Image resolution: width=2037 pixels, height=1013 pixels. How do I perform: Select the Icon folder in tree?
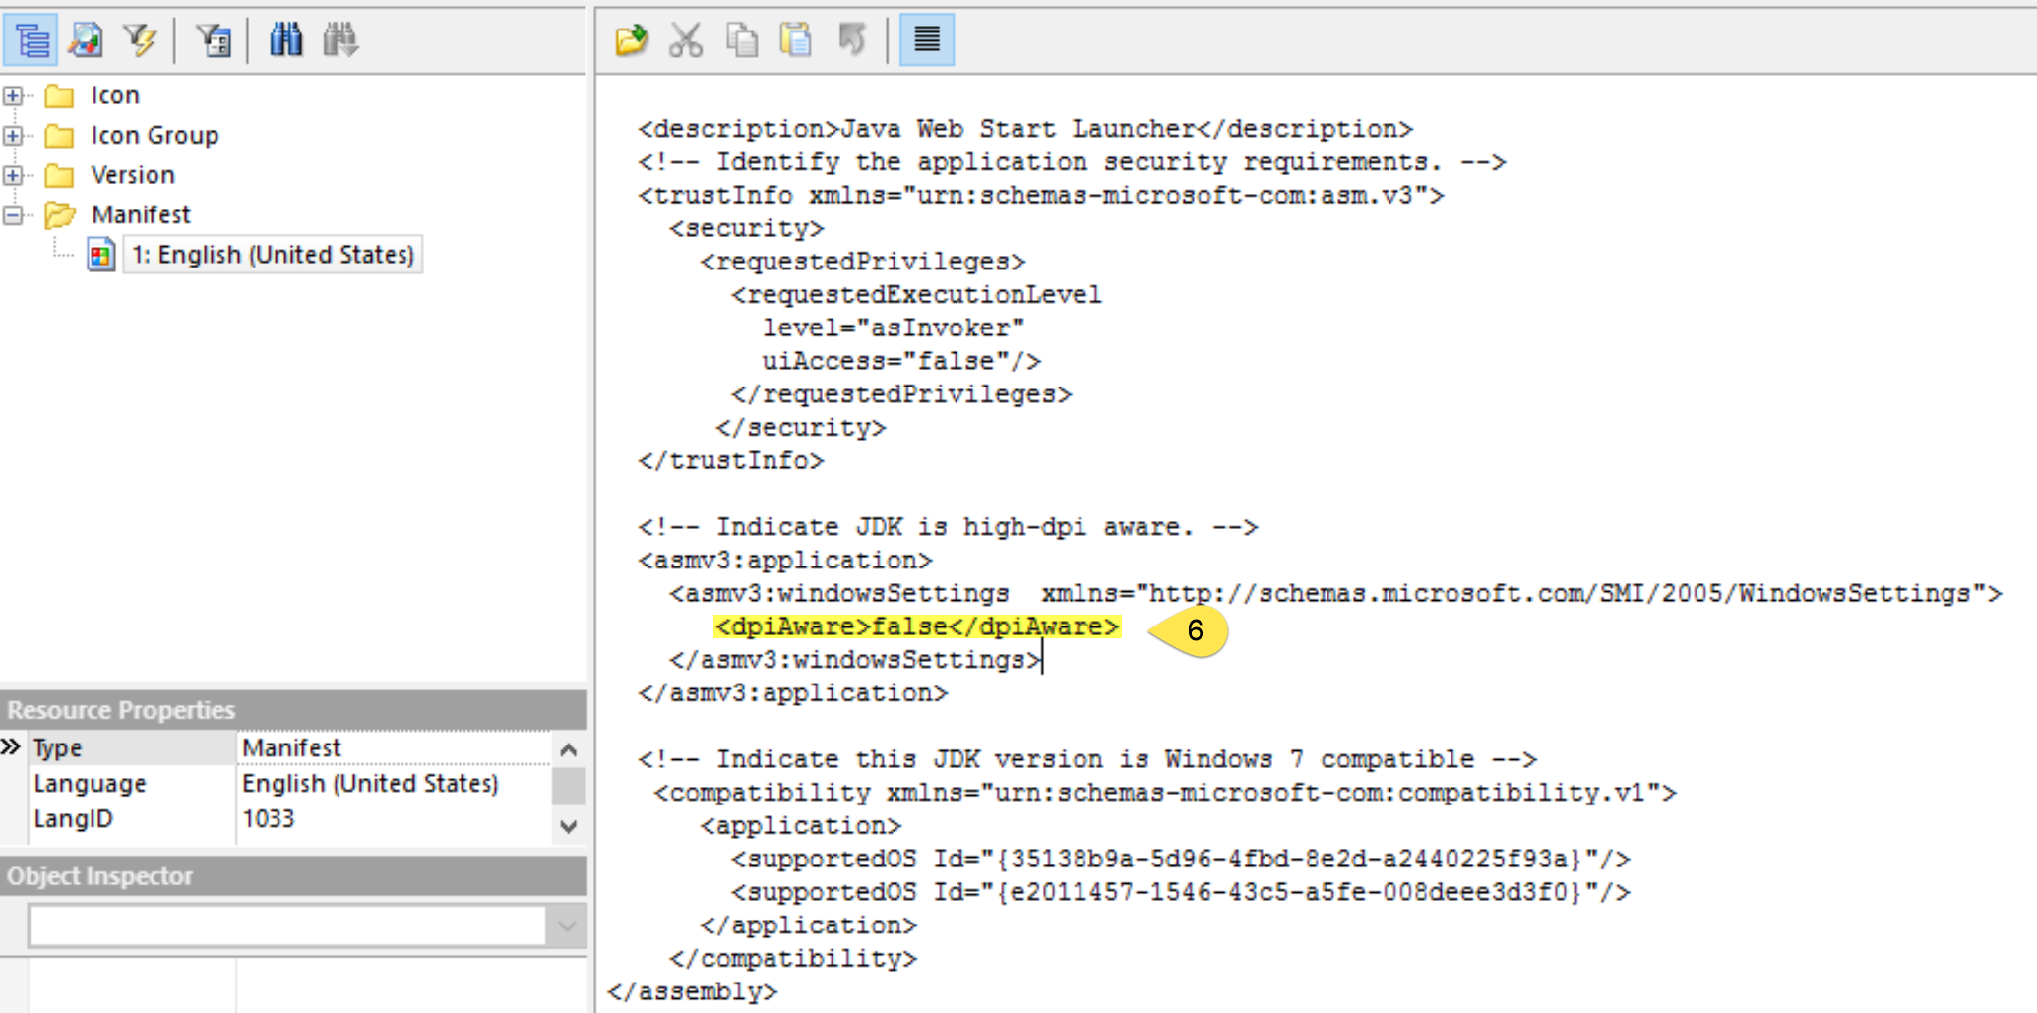[115, 95]
